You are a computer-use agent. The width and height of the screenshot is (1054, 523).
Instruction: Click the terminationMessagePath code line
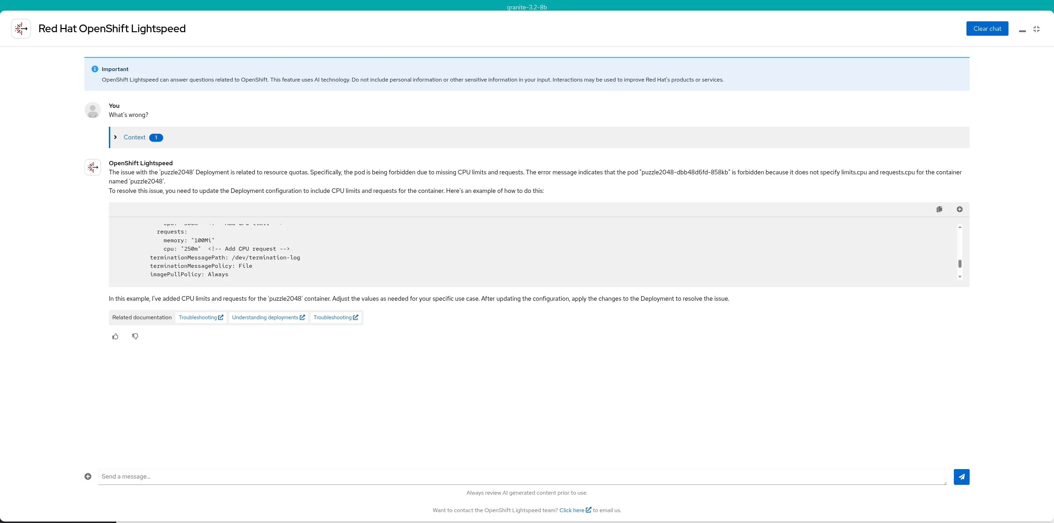click(x=225, y=257)
